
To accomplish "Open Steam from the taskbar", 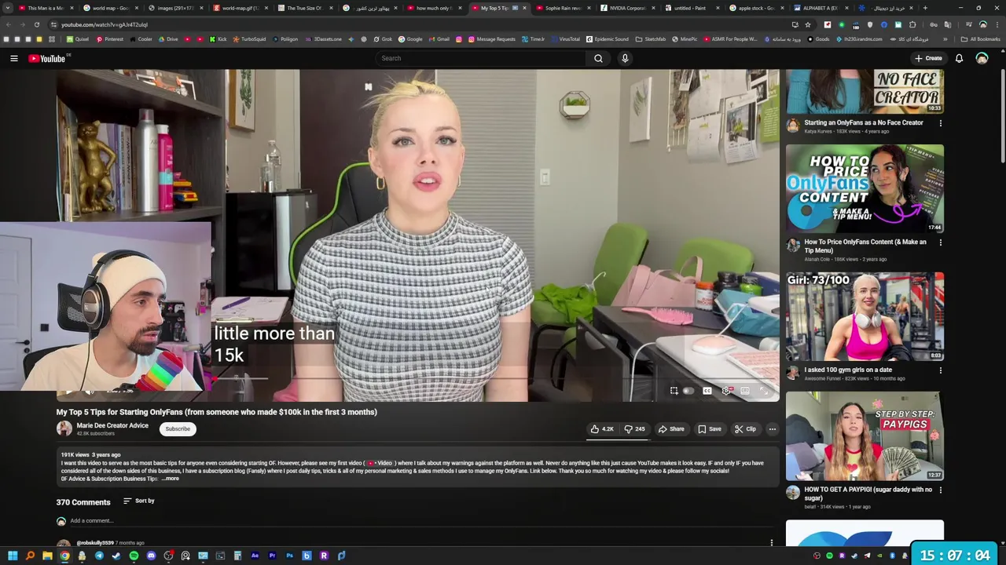I will pyautogui.click(x=116, y=556).
